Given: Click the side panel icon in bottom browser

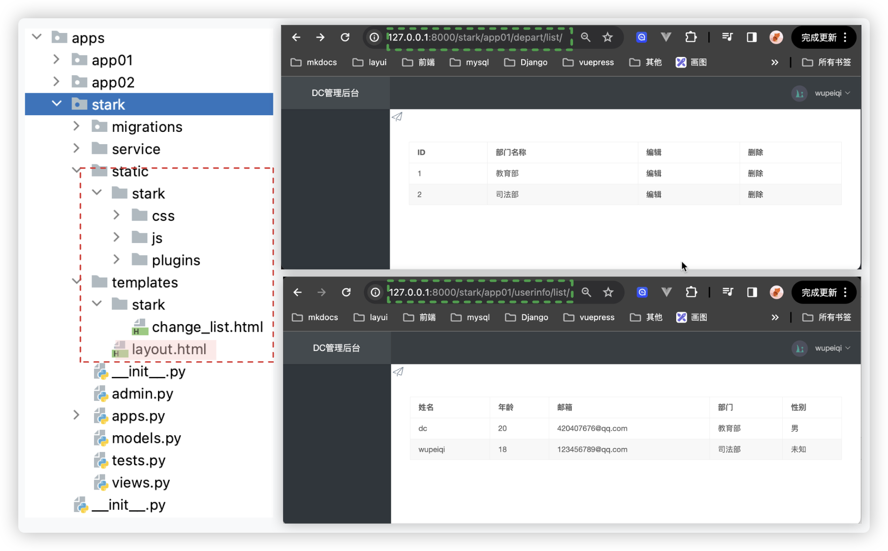Looking at the screenshot, I should [x=752, y=292].
